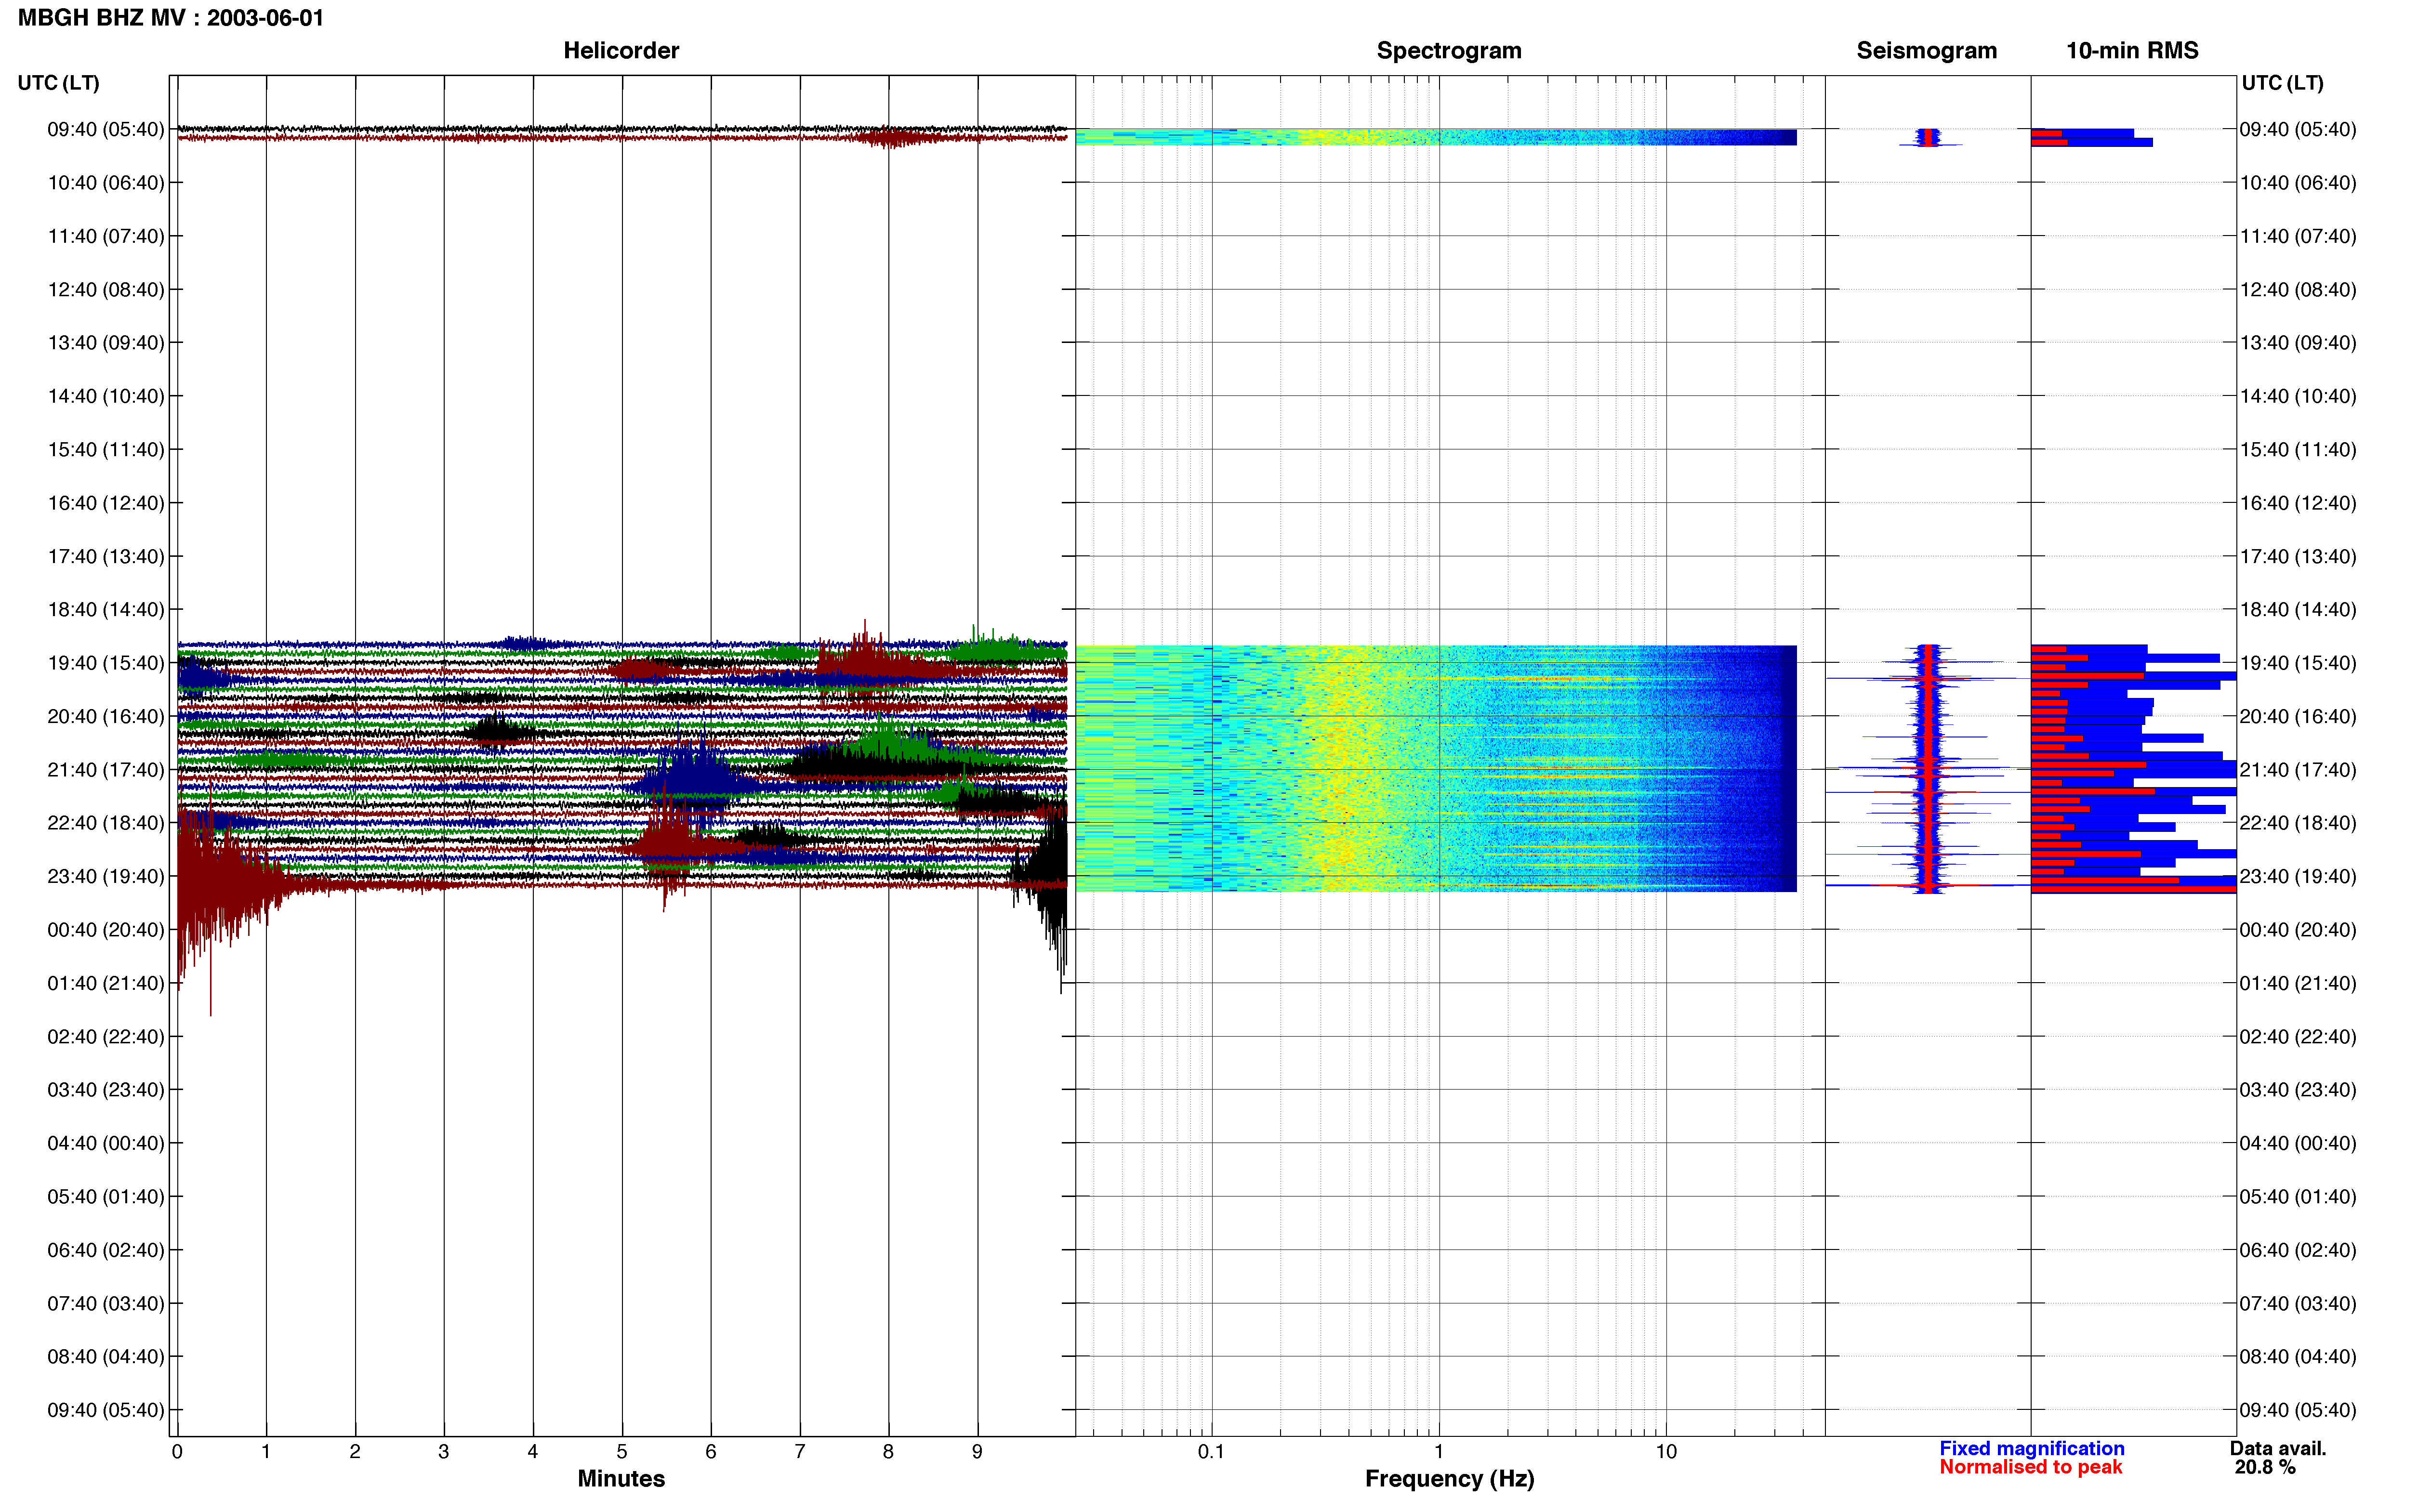Click the 'Helicorder' panel heading
This screenshot has height=1512, width=2418.
pos(621,50)
